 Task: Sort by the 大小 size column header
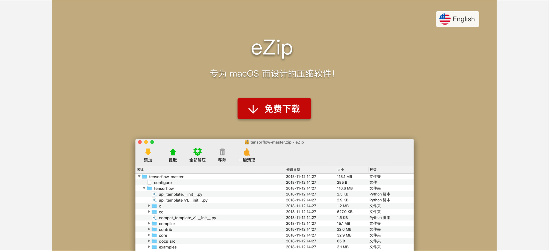352,170
